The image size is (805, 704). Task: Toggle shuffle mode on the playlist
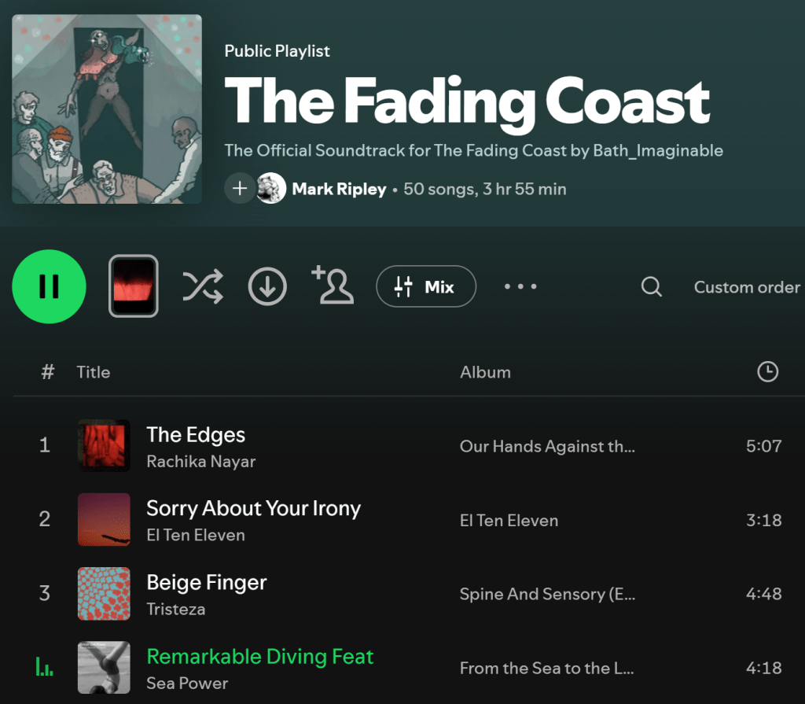pyautogui.click(x=203, y=286)
